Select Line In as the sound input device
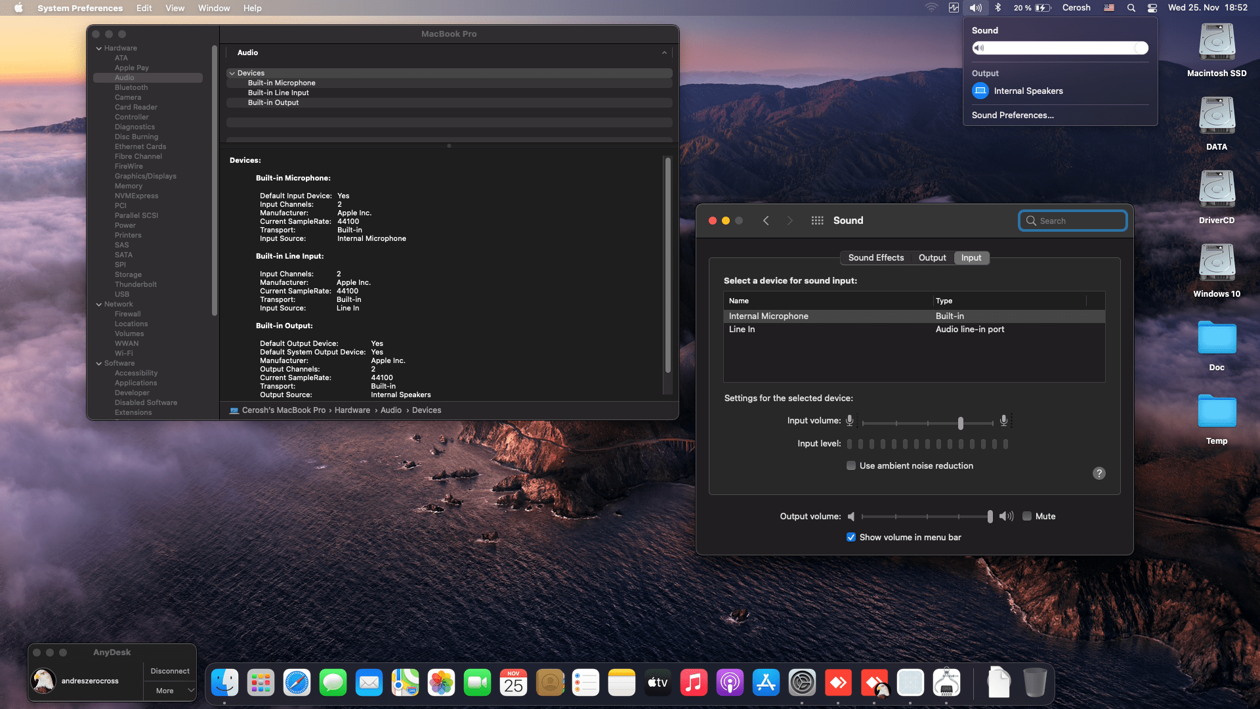The width and height of the screenshot is (1260, 709). point(742,329)
